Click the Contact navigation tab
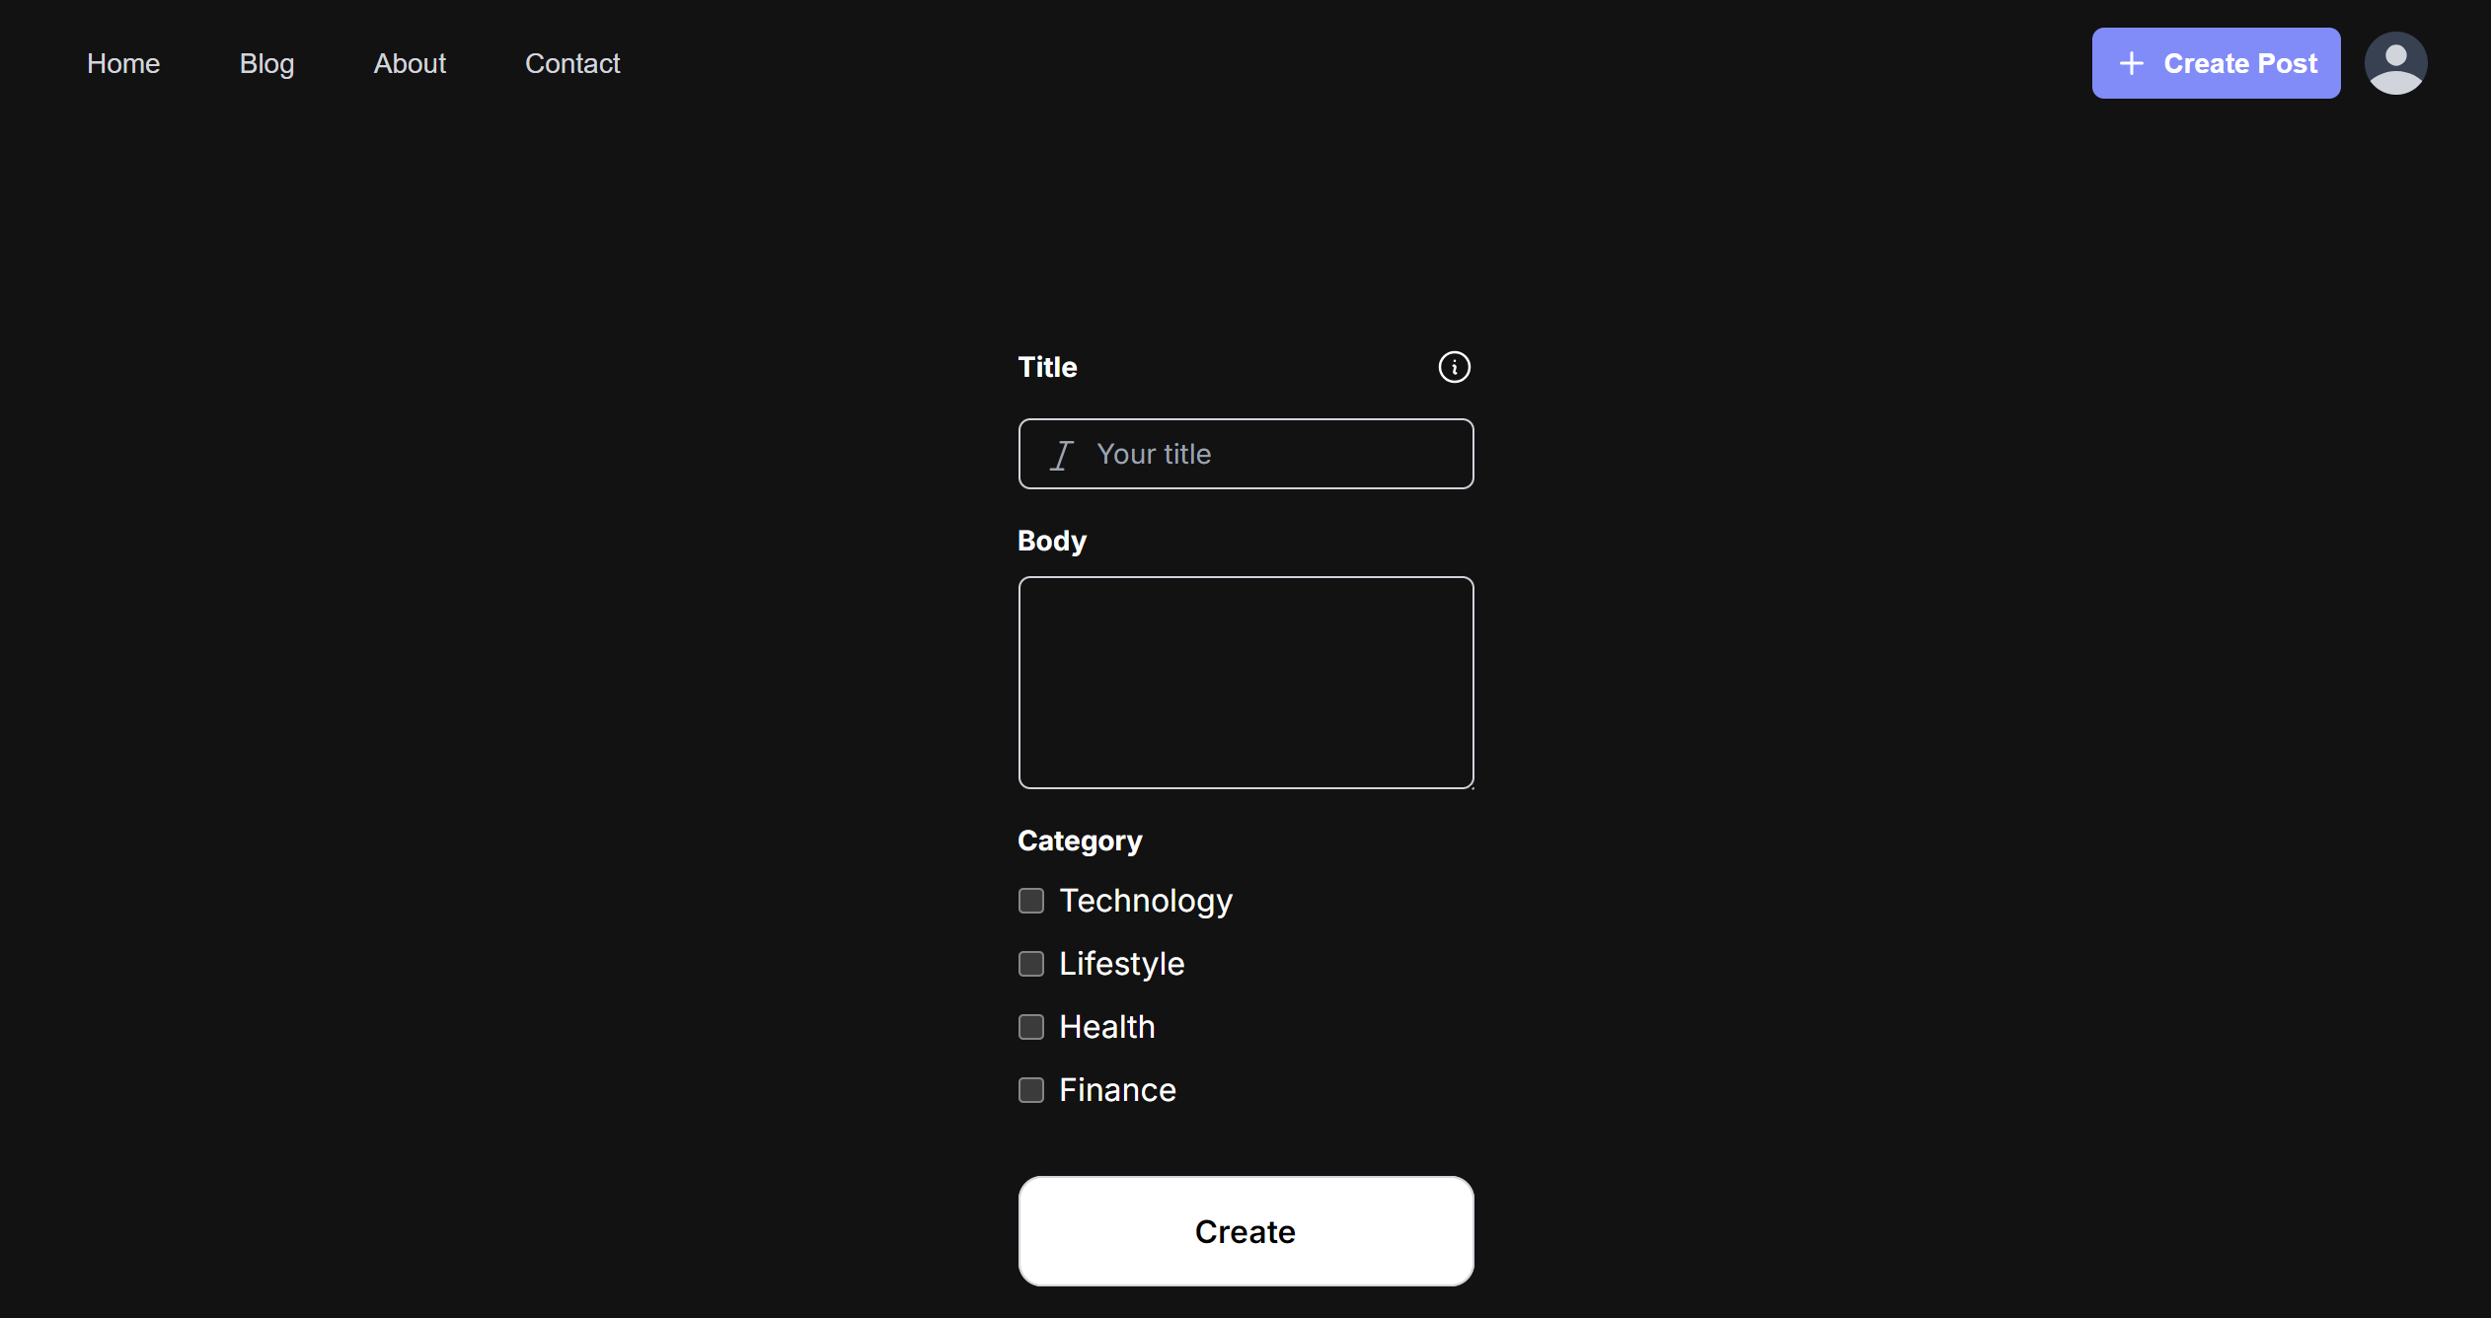Screen dimensions: 2491x1318 coord(571,62)
